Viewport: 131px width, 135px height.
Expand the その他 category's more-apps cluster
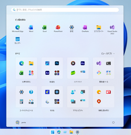coord(57,101)
